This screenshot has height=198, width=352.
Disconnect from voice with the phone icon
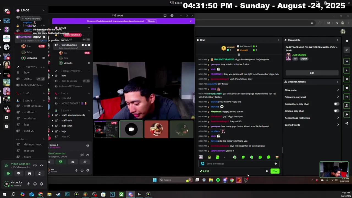click(x=42, y=165)
